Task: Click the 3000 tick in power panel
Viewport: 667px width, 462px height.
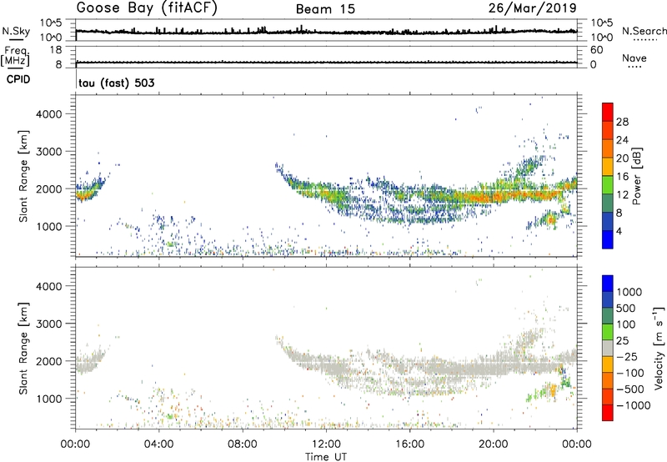Action: (49, 152)
